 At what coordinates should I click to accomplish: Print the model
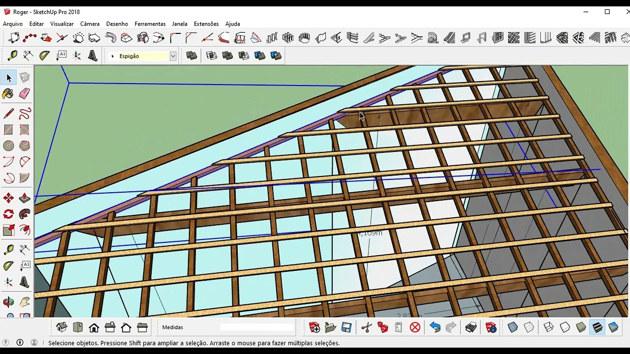coord(471,327)
